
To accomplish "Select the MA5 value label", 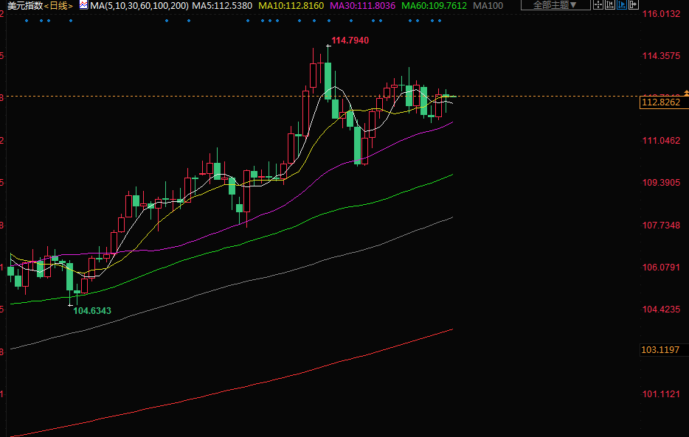I will (x=222, y=5).
